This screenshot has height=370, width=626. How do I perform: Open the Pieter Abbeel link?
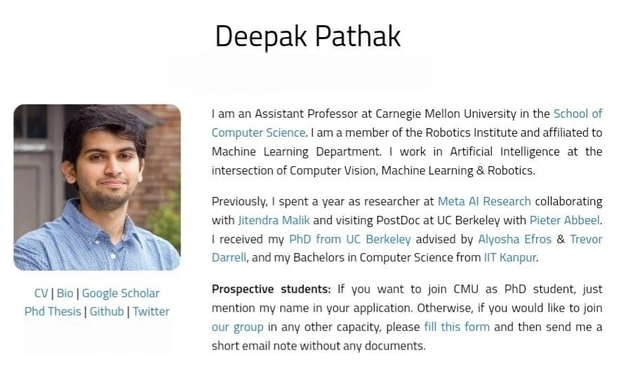click(x=564, y=220)
